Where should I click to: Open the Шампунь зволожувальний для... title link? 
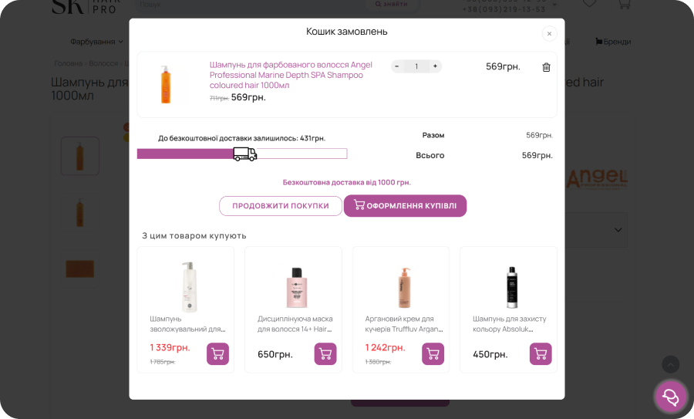point(187,324)
